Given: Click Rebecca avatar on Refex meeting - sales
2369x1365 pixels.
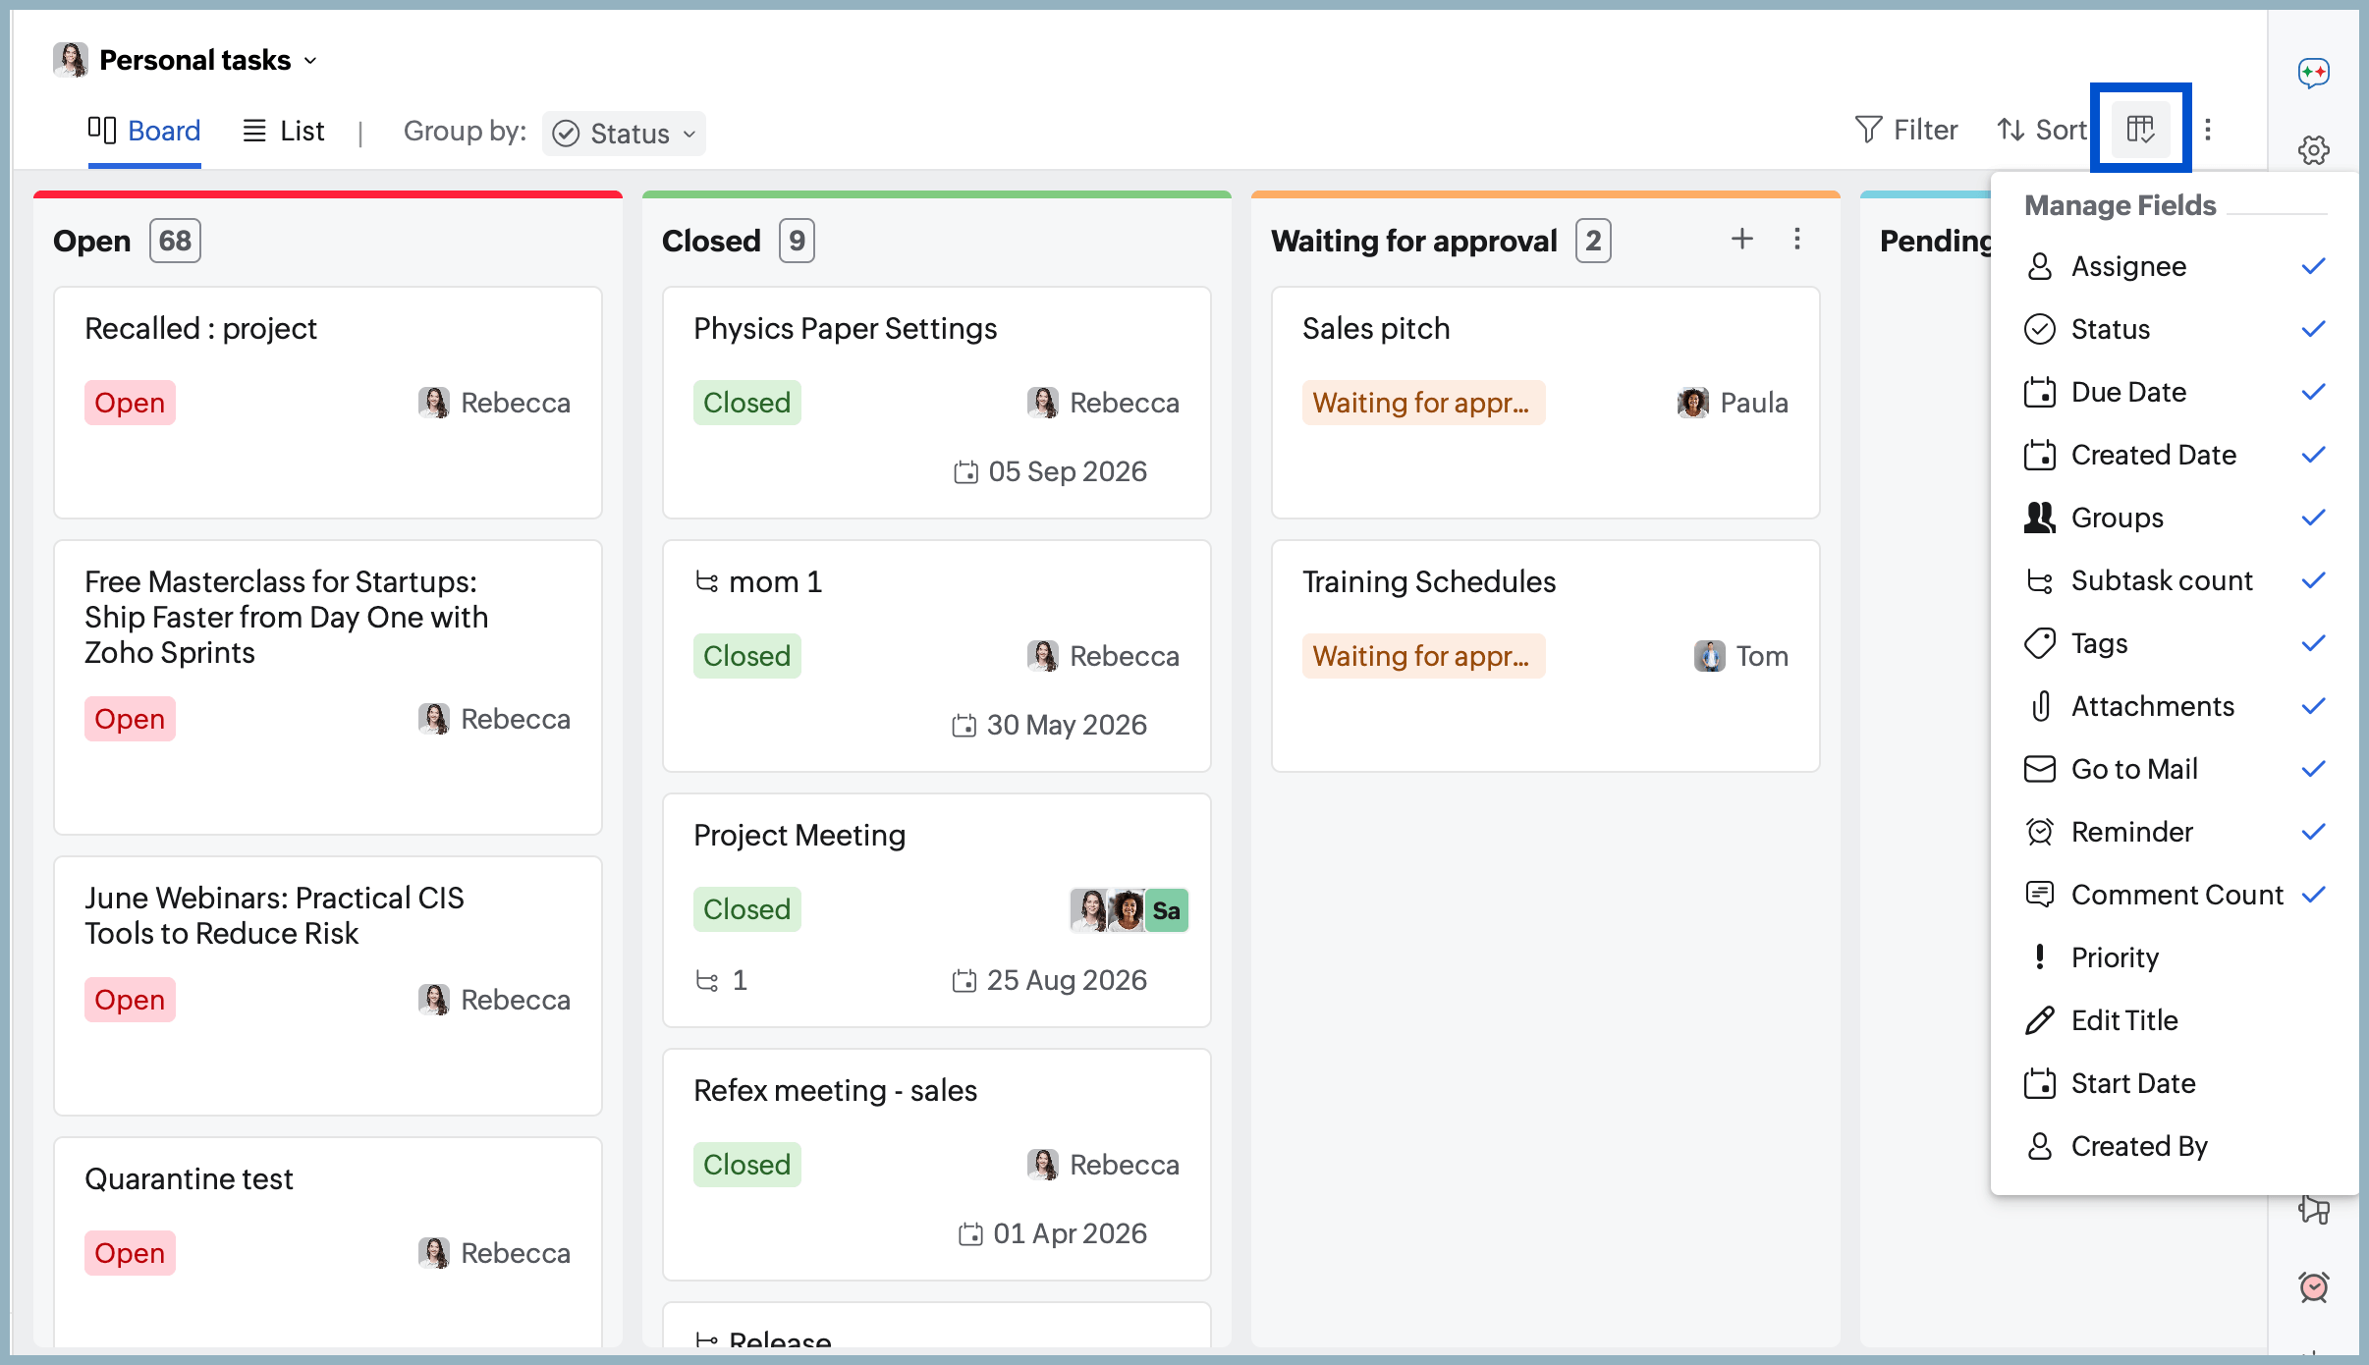Looking at the screenshot, I should point(1042,1165).
